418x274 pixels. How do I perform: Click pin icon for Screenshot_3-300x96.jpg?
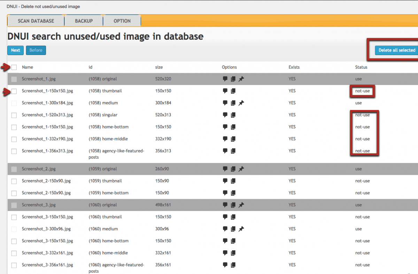[241, 229]
